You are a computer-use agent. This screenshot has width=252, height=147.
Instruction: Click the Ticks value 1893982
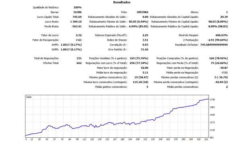pos(142,12)
